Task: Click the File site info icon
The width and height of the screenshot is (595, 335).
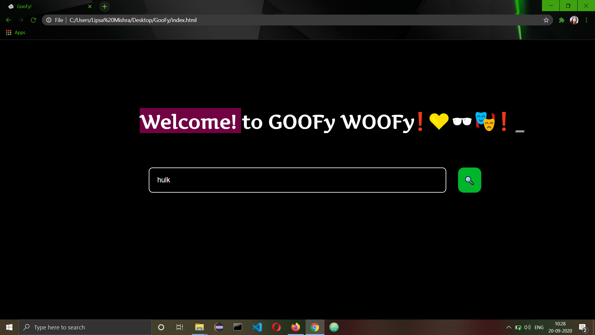Action: click(49, 20)
